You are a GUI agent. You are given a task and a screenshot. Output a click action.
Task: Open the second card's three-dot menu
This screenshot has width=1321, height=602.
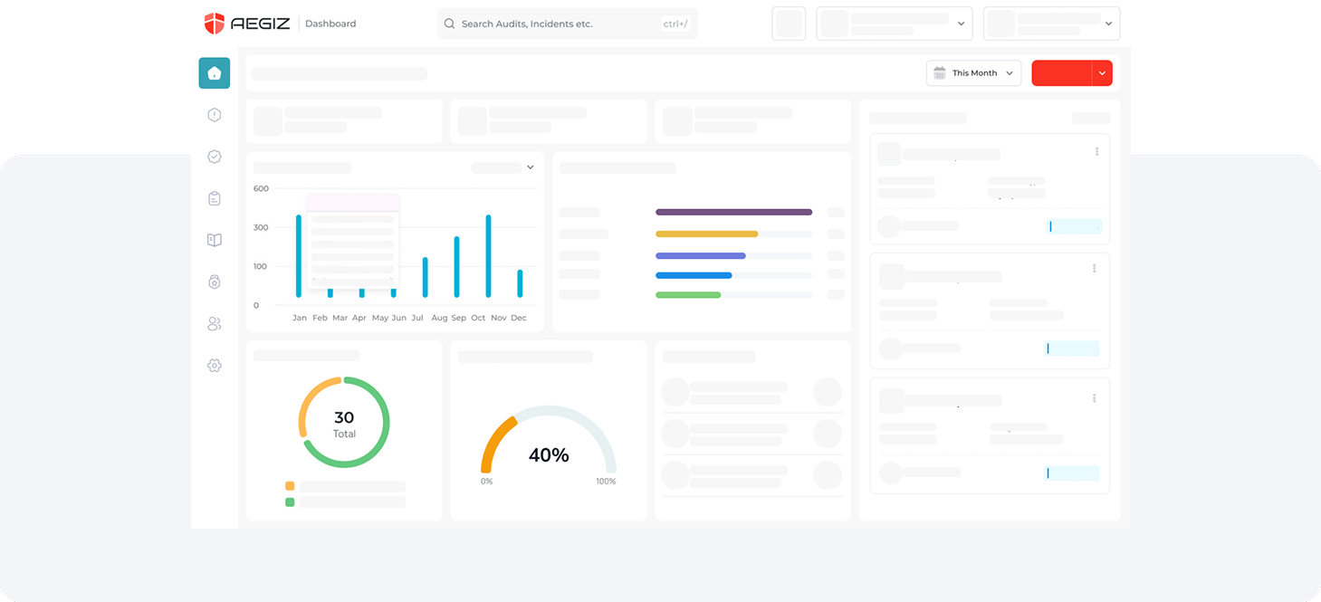[1095, 269]
